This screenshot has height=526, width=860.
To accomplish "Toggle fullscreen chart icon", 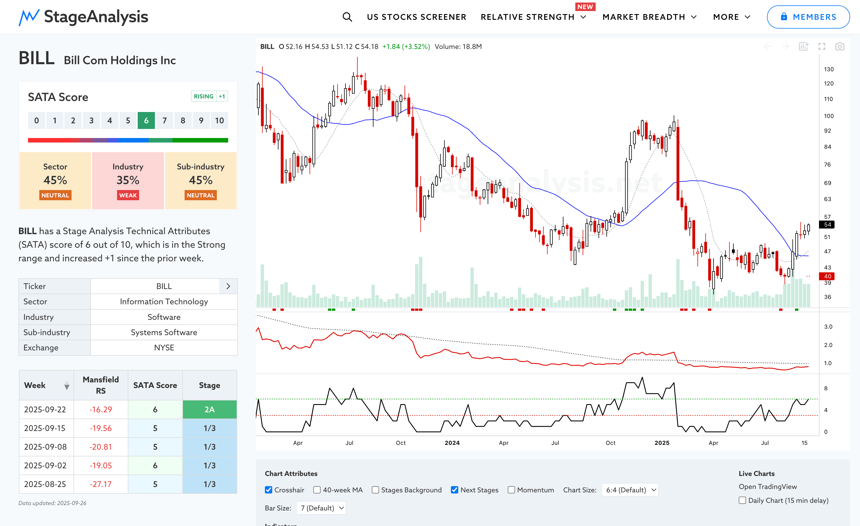I will [822, 46].
